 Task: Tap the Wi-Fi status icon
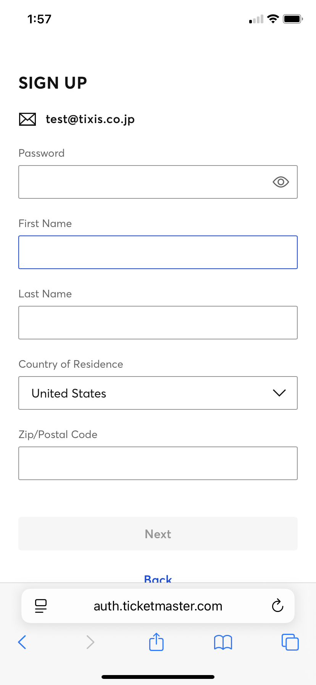(273, 19)
